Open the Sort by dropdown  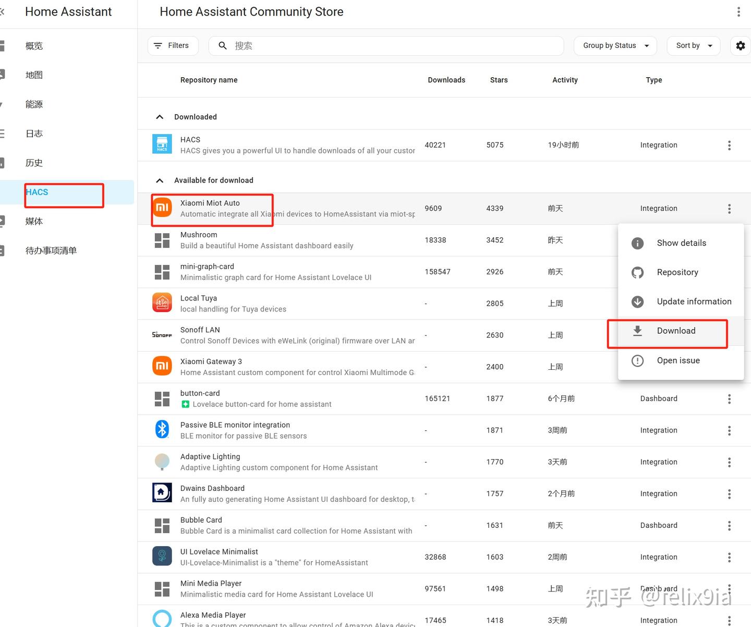pyautogui.click(x=693, y=45)
